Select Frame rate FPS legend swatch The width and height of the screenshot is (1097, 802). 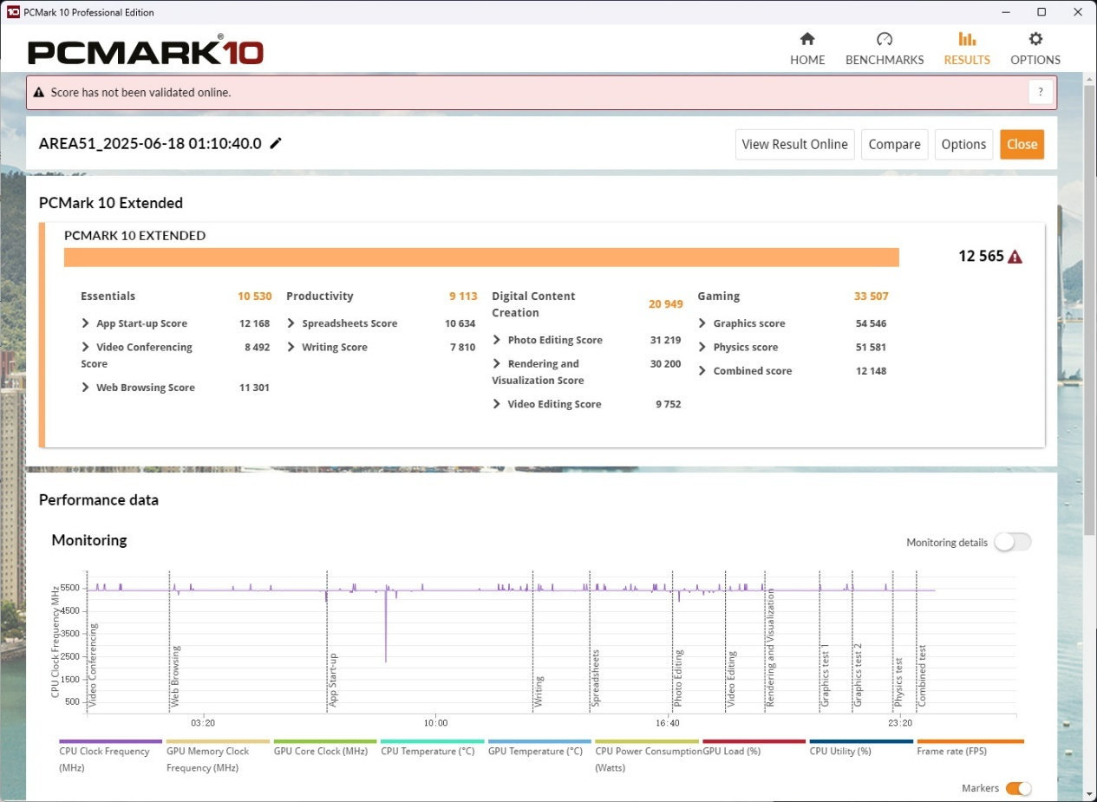point(970,741)
